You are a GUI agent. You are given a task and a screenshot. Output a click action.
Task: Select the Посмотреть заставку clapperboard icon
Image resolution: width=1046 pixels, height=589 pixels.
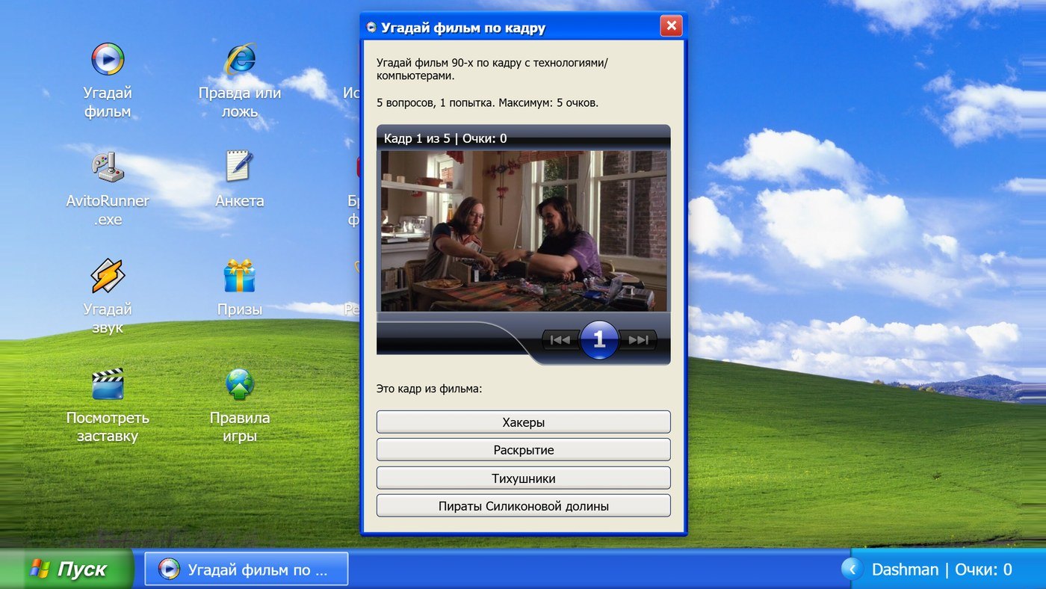[x=108, y=383]
